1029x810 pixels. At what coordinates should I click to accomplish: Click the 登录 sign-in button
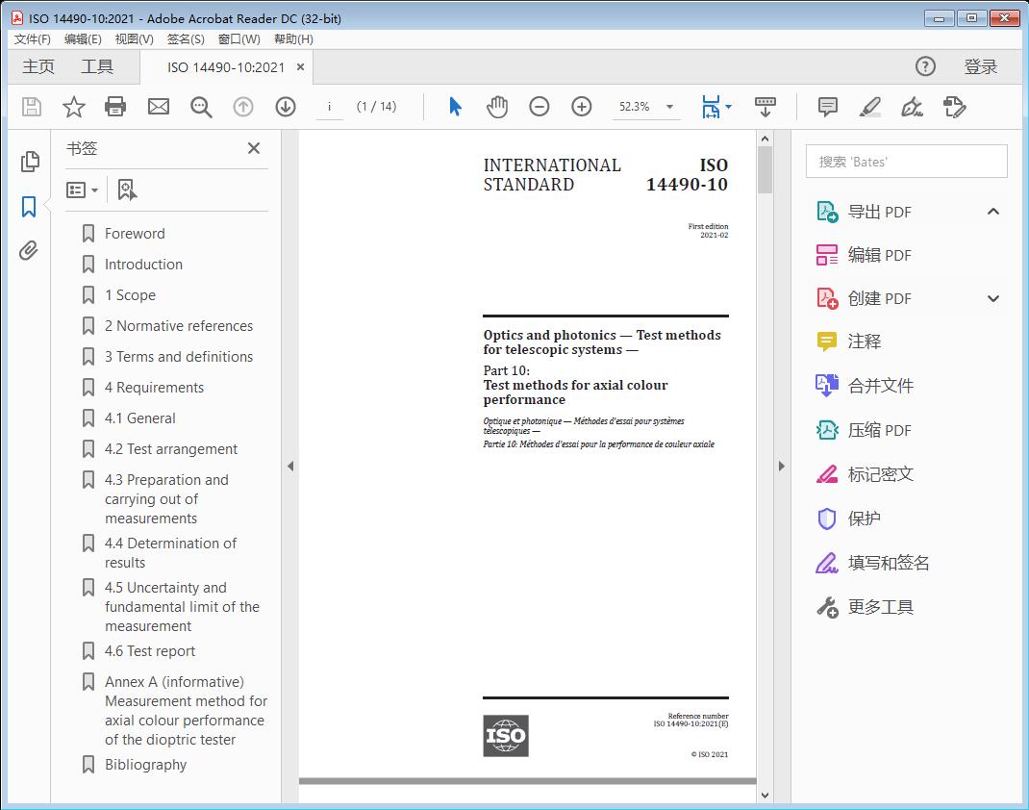point(980,66)
